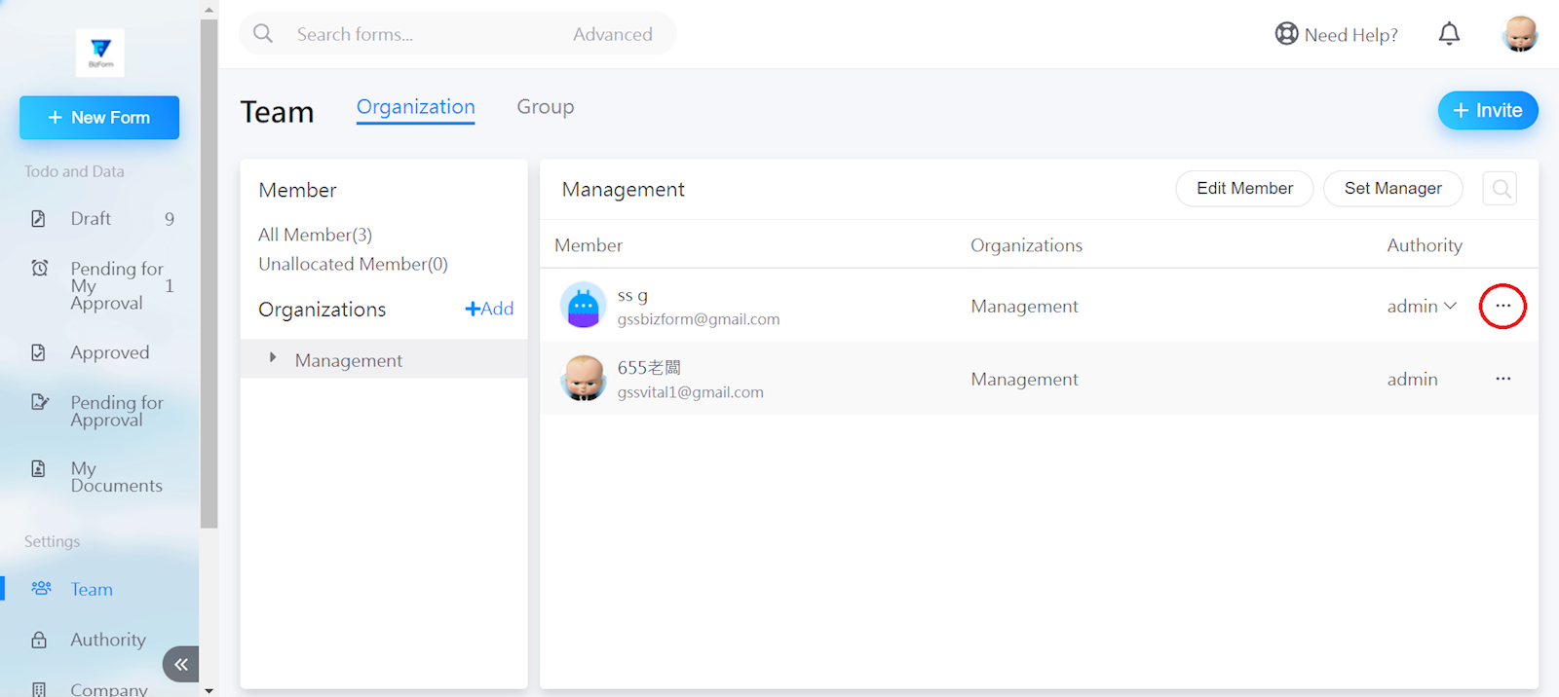The width and height of the screenshot is (1559, 697).
Task: Open the Draft forms list
Action: coord(91,219)
